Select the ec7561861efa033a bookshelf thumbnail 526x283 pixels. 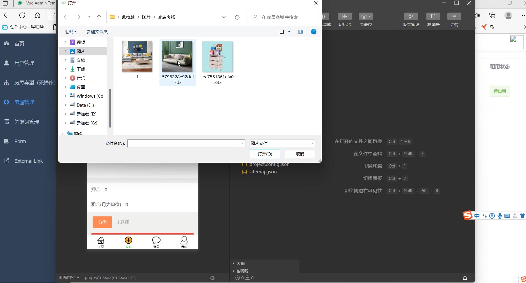218,57
